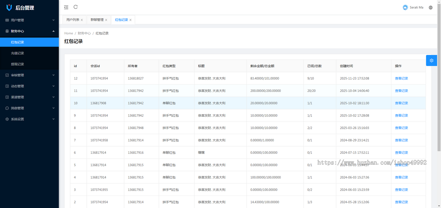441x208 pixels.
Task: Click the 财务中心 menu icon
Action: tap(7, 31)
